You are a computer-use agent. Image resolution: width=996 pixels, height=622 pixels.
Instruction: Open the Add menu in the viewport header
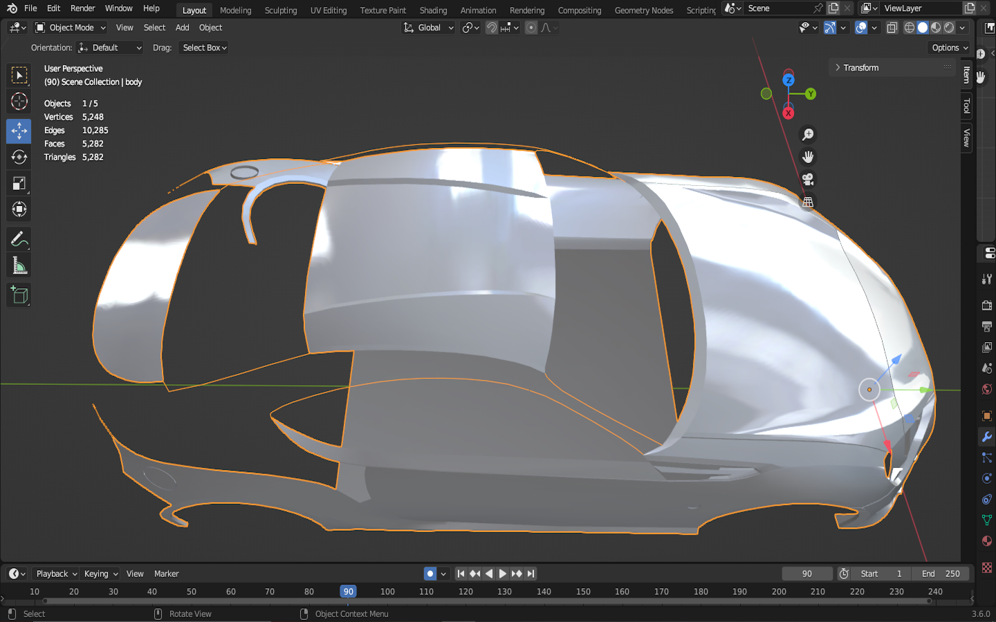click(x=182, y=28)
